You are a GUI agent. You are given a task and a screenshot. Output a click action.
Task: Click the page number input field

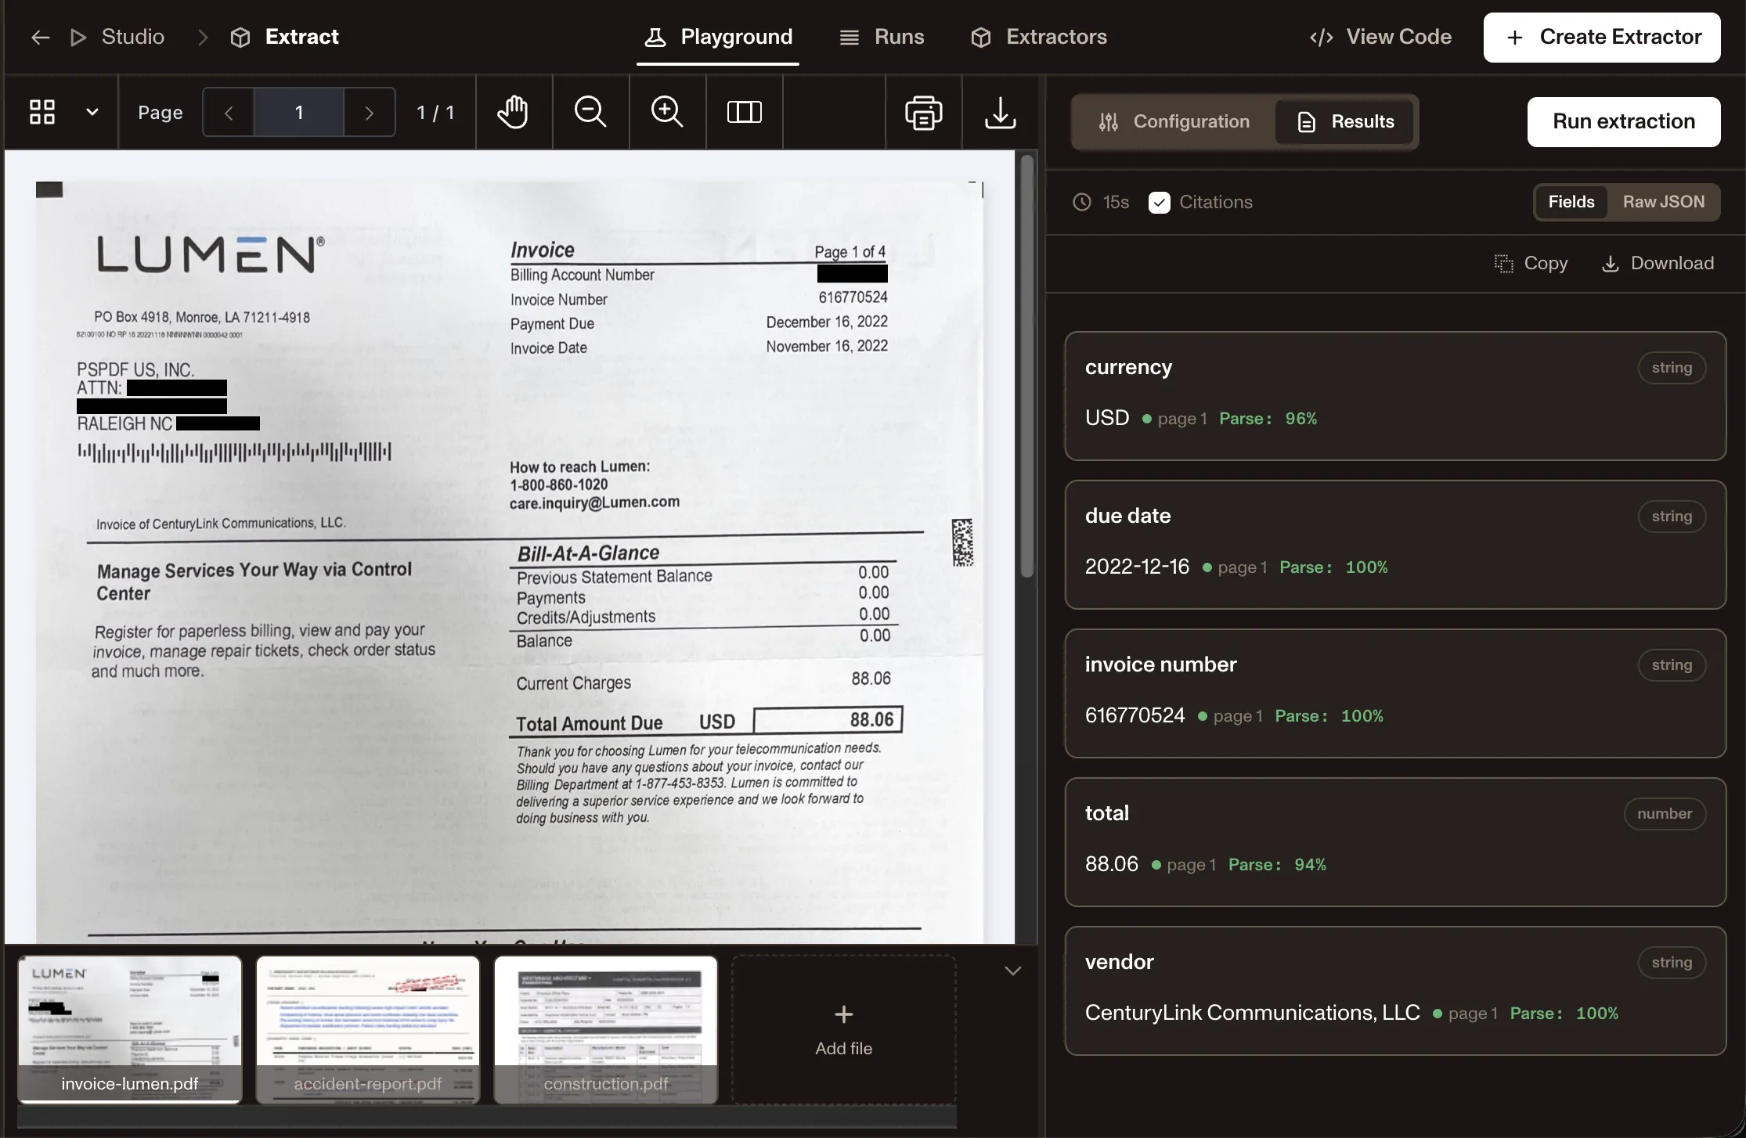[x=299, y=113]
